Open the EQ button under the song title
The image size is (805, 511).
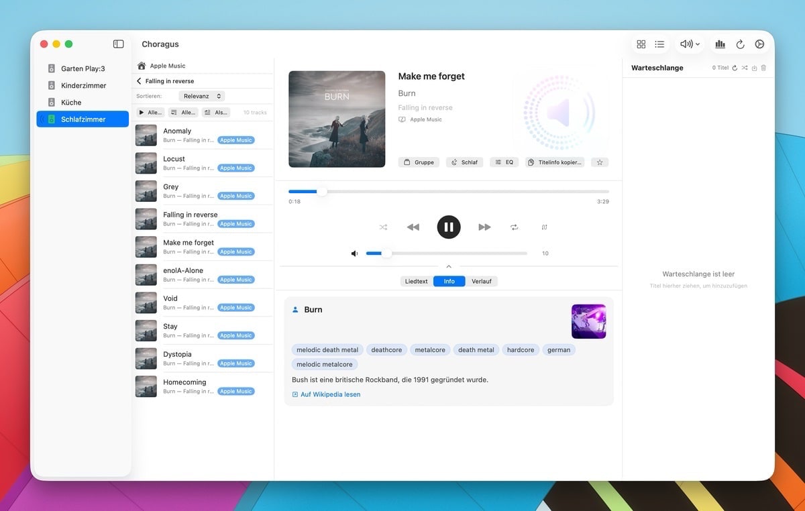click(504, 162)
